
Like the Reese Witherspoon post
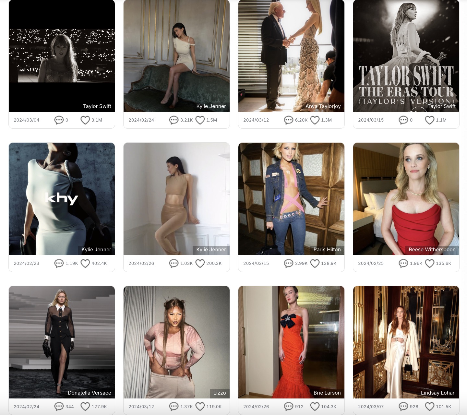point(430,264)
